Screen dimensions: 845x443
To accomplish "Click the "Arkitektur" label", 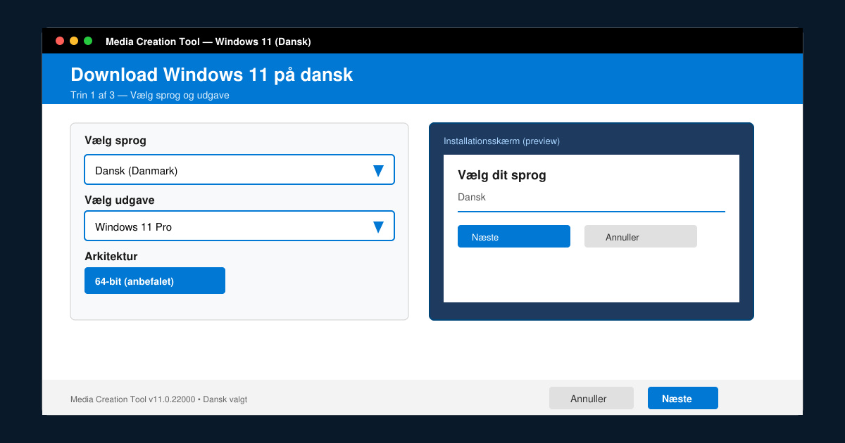I will [111, 257].
